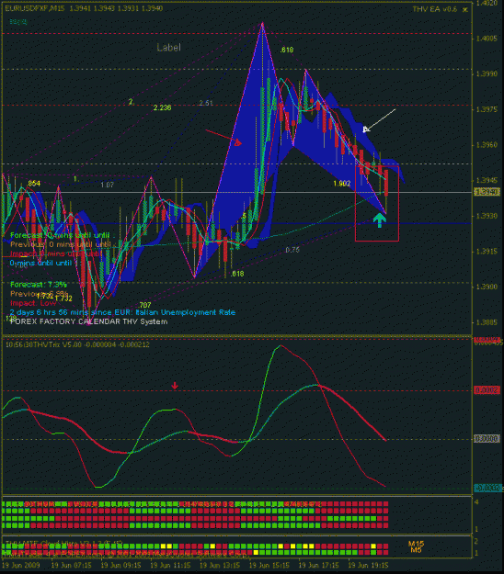504x574 pixels.
Task: Click the 19 Jun 15:15 time label
Action: click(269, 565)
